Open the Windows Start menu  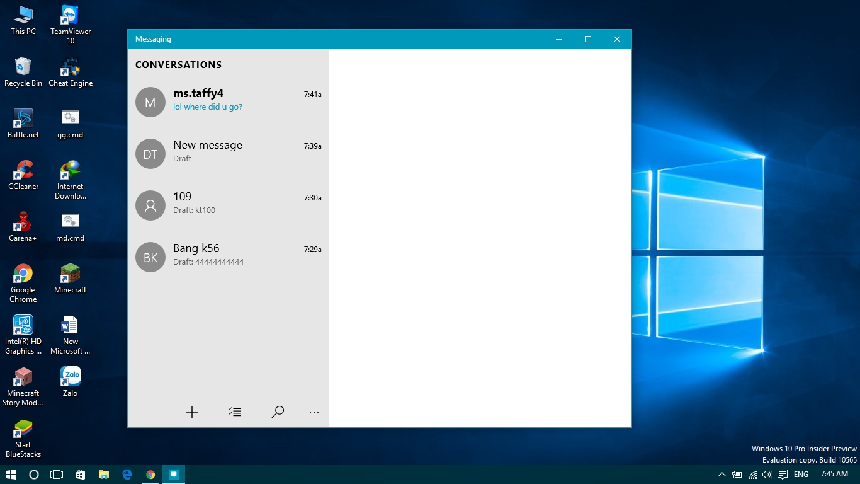(x=11, y=475)
